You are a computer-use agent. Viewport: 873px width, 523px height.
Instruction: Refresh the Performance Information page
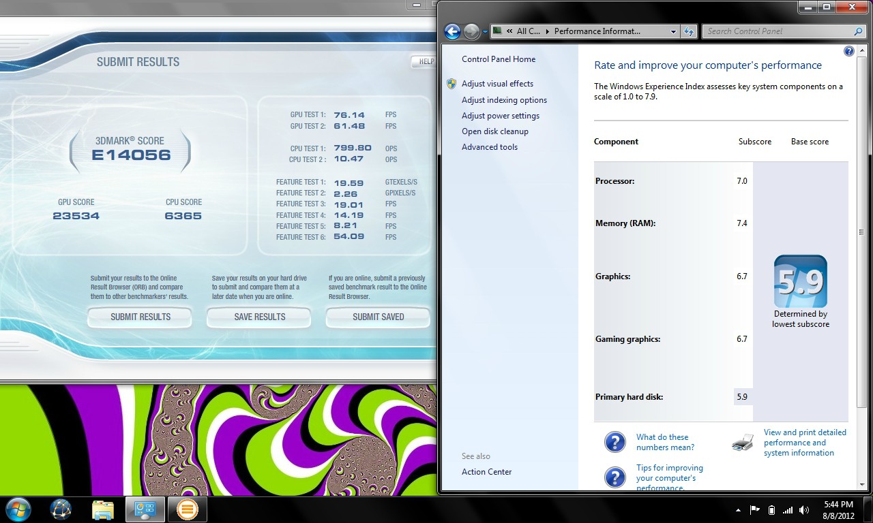pyautogui.click(x=689, y=31)
